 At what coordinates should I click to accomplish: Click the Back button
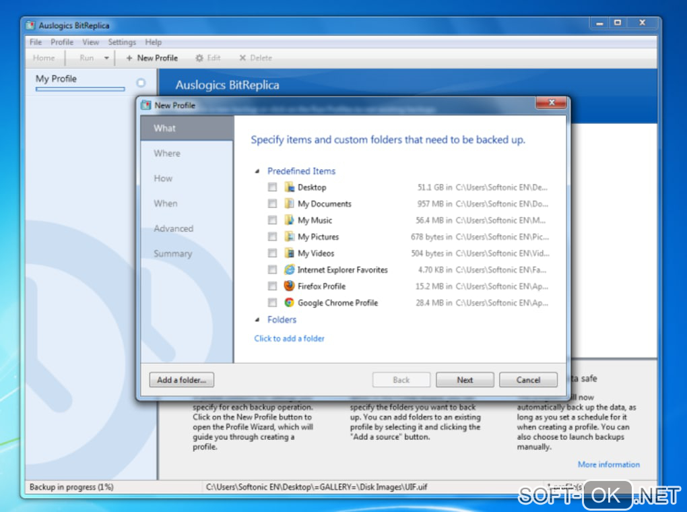tap(401, 379)
